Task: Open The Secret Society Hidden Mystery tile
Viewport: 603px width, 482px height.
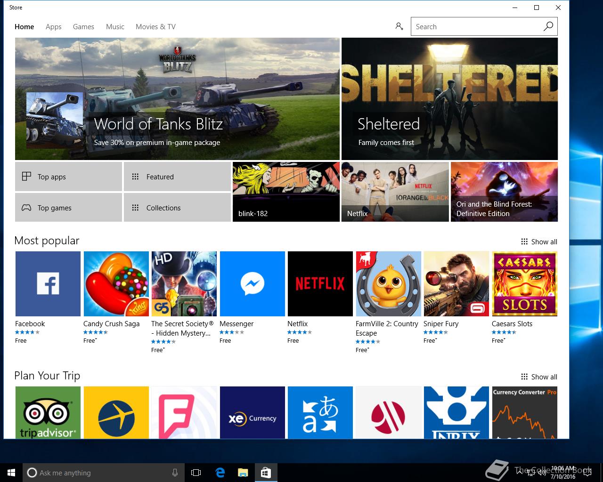Action: [x=184, y=284]
